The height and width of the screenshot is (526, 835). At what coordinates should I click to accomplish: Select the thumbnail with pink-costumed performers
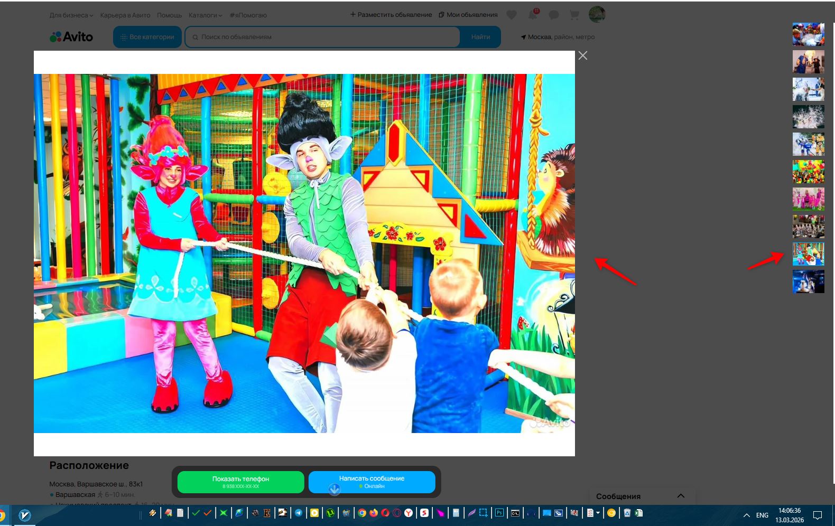808,199
